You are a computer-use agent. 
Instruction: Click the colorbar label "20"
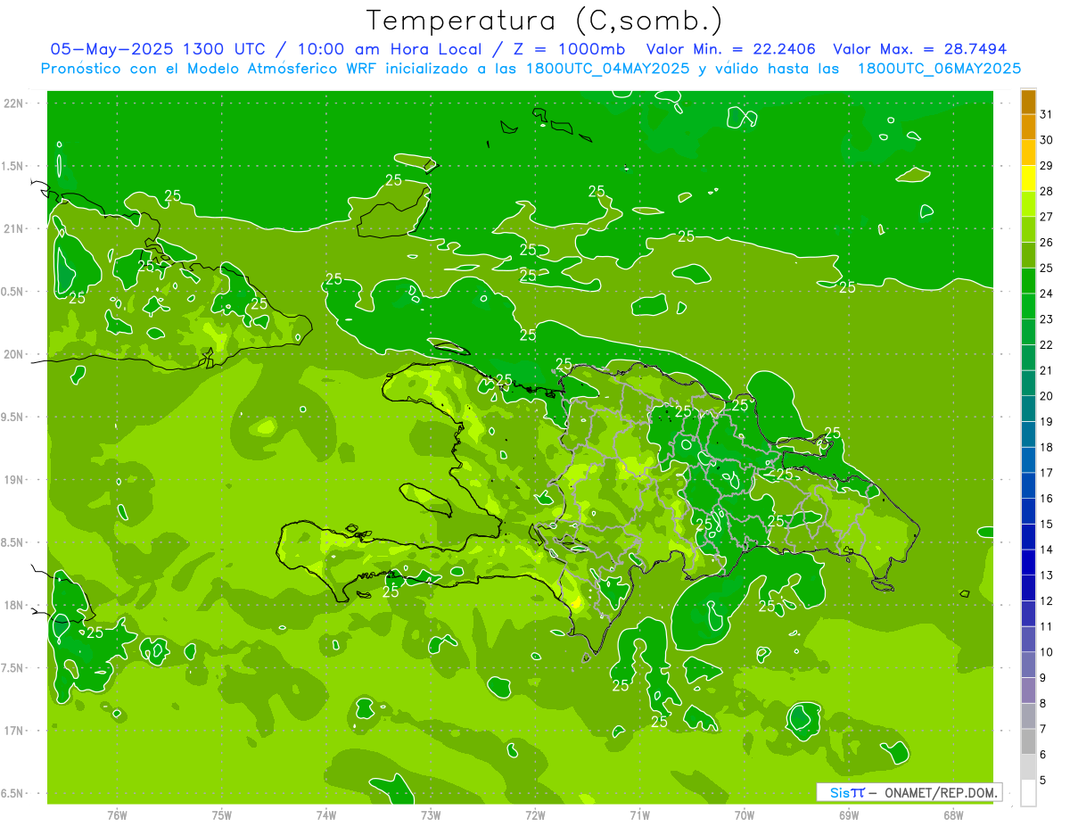1047,396
